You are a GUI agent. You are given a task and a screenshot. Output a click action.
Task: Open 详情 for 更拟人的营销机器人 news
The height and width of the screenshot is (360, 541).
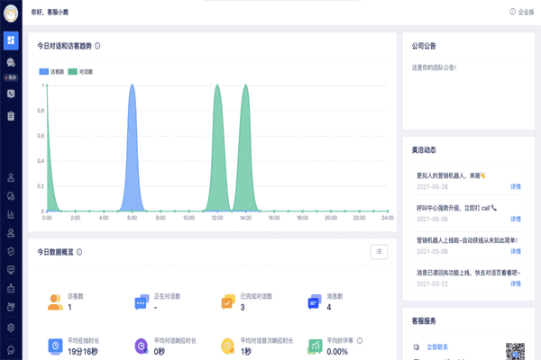pyautogui.click(x=516, y=186)
